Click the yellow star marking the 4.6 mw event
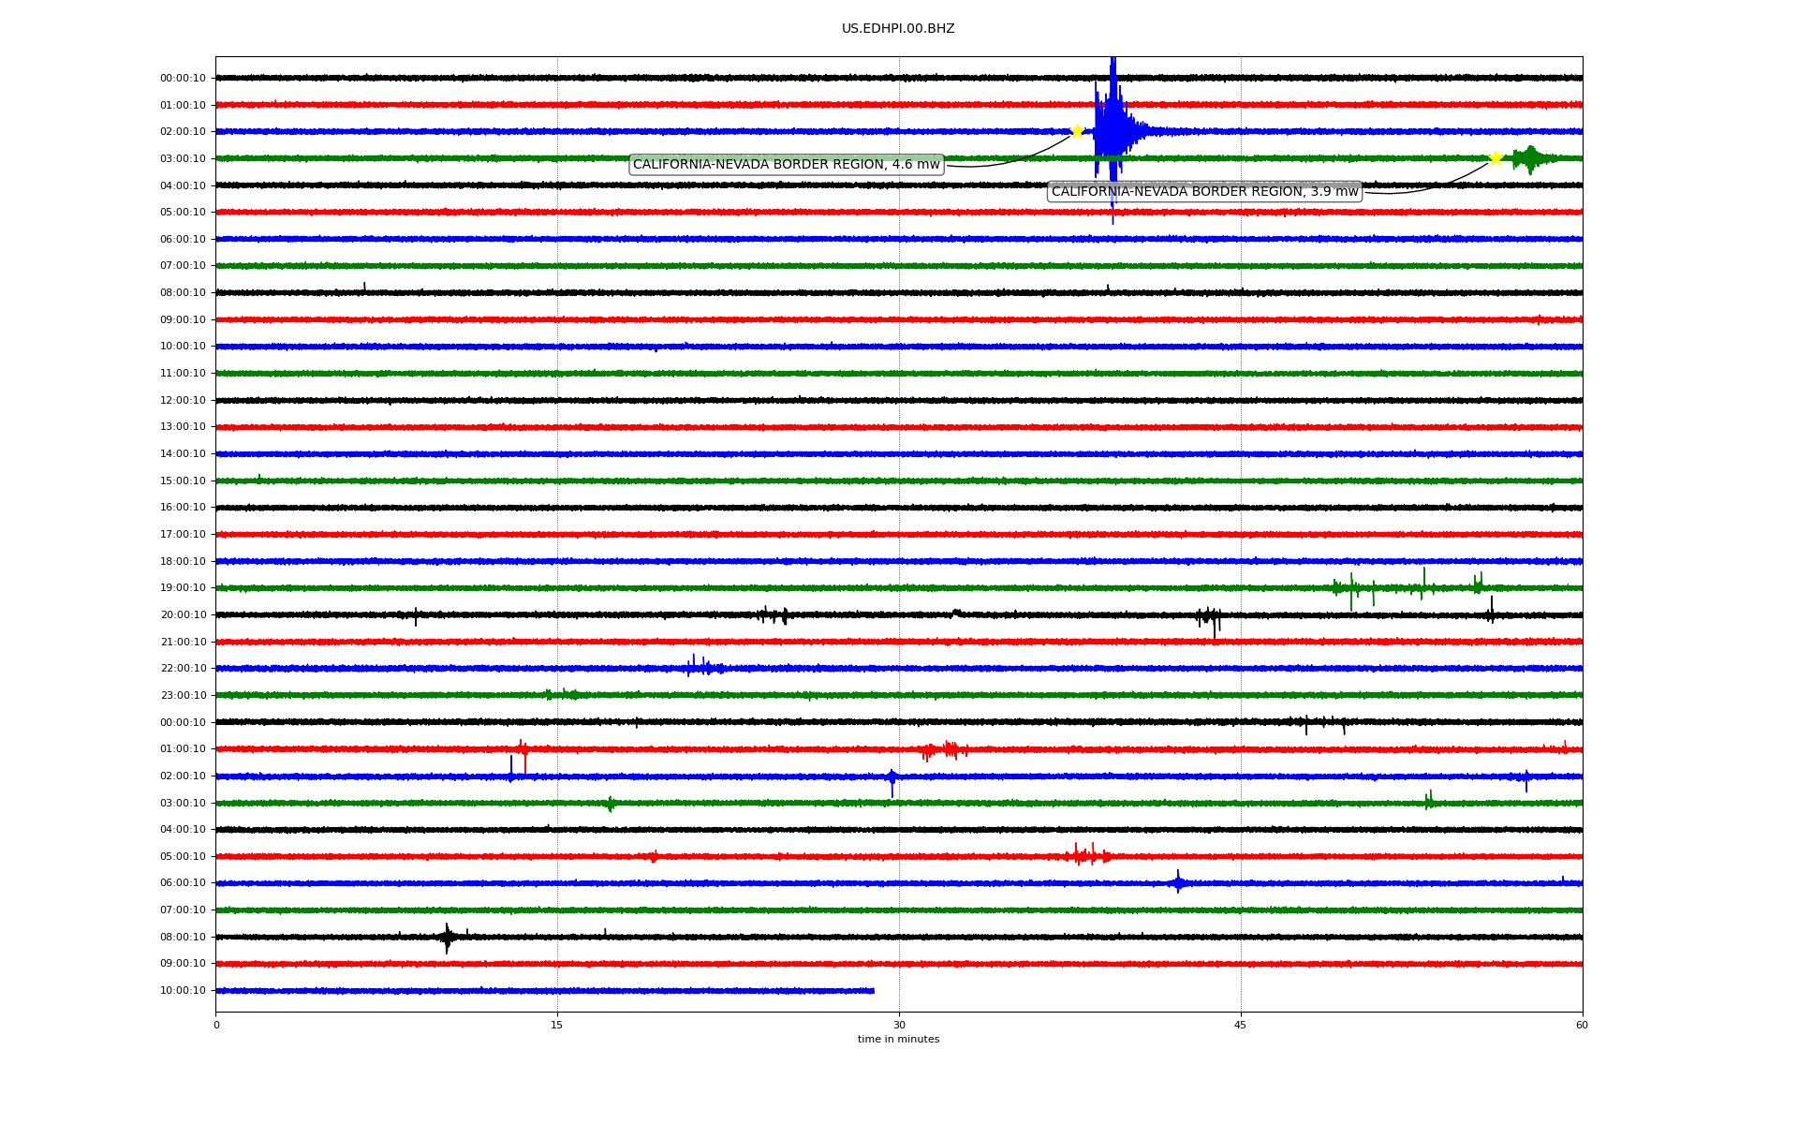 (x=1077, y=131)
